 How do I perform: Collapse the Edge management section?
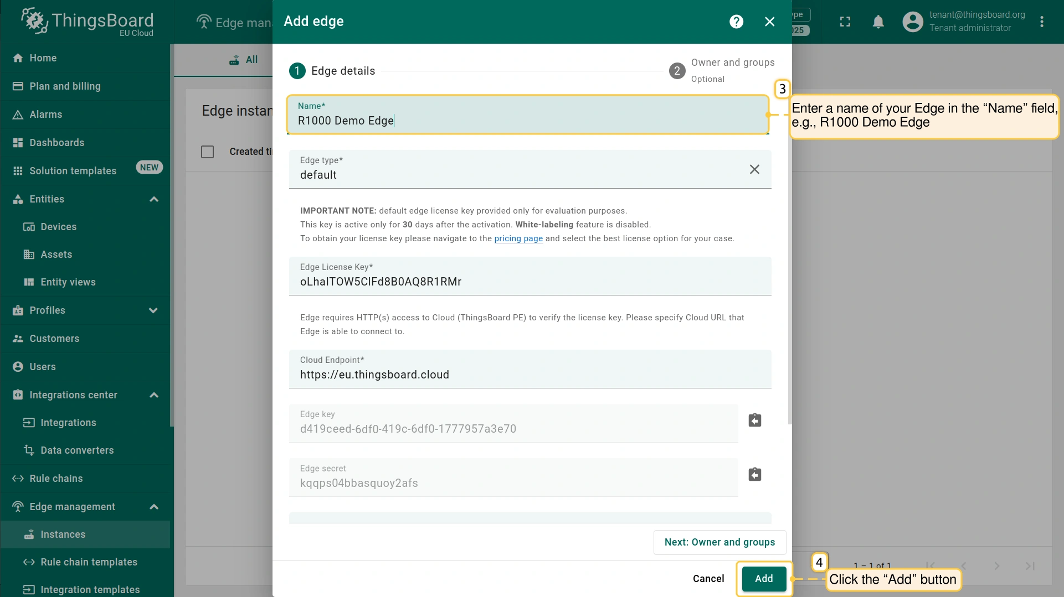(x=154, y=507)
